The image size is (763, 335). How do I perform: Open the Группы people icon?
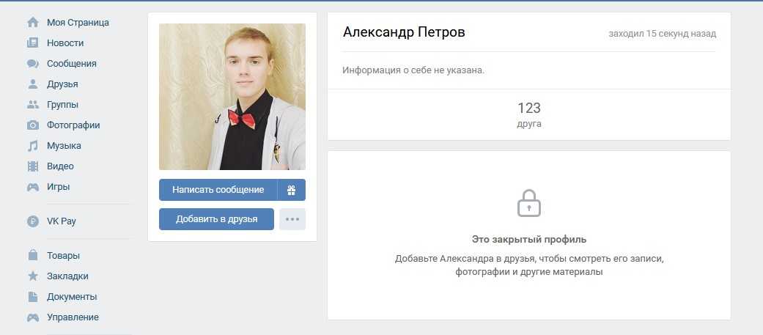click(x=32, y=104)
